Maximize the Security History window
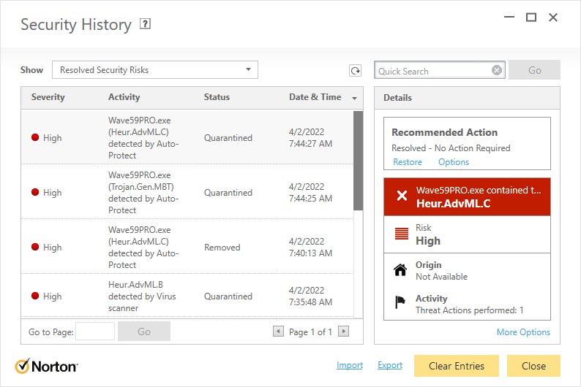Viewport: 581px width, 387px height. (531, 17)
